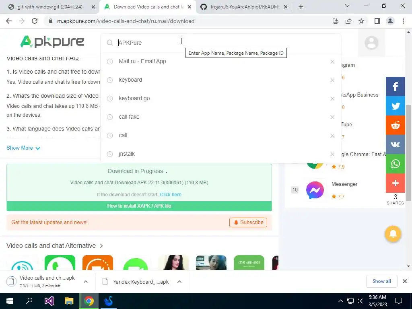Open the tab search dropdown arrow
This screenshot has height=309, width=412.
point(347,6)
